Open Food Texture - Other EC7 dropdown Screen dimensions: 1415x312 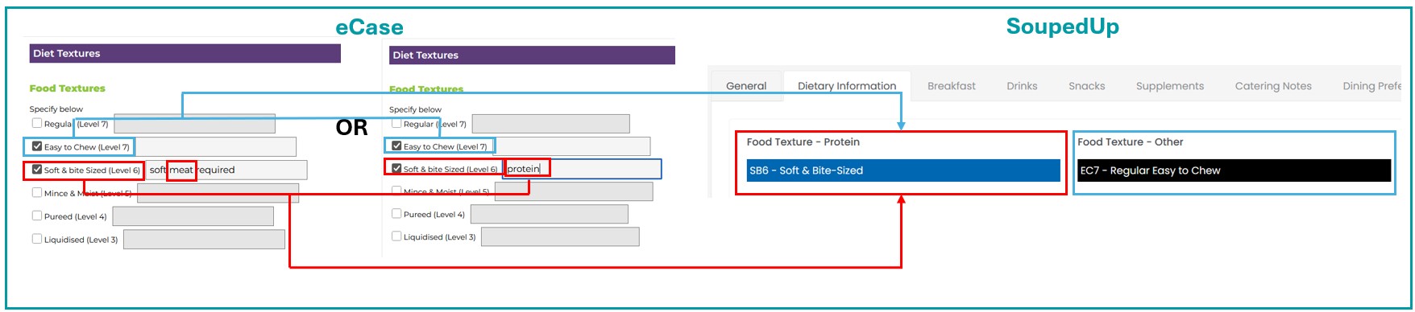[x=1234, y=170]
